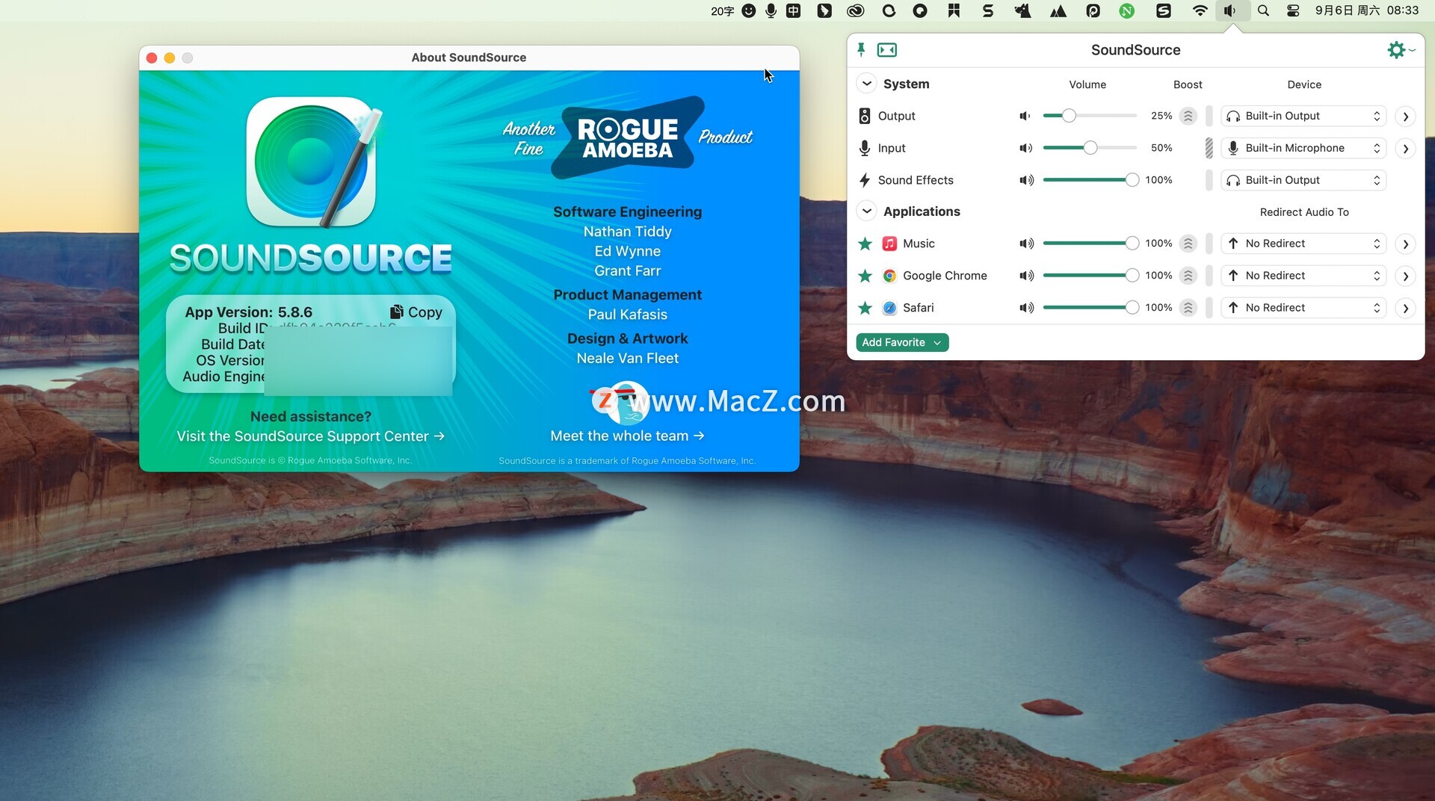
Task: Click the Input level meter
Action: [x=1209, y=148]
